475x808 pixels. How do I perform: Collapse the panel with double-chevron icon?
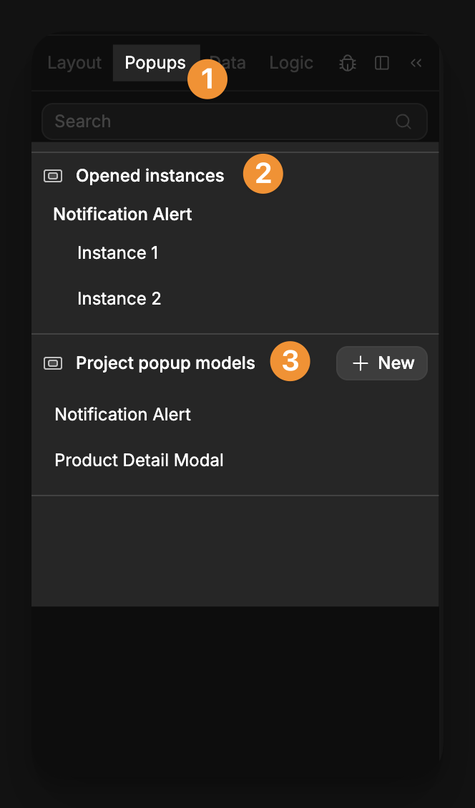[x=416, y=63]
